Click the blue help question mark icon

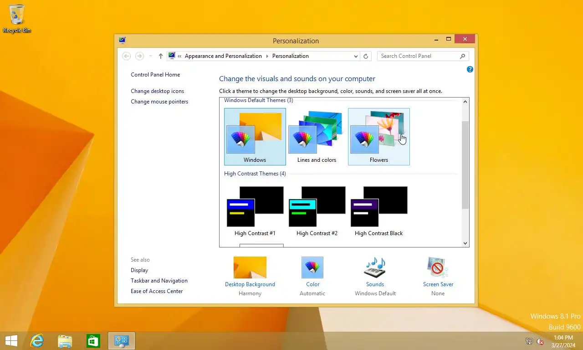470,69
